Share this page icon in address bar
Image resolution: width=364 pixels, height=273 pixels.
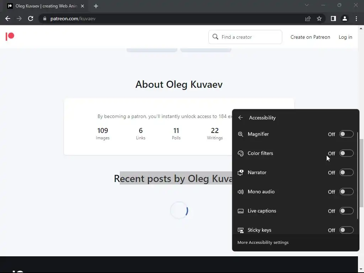click(308, 18)
